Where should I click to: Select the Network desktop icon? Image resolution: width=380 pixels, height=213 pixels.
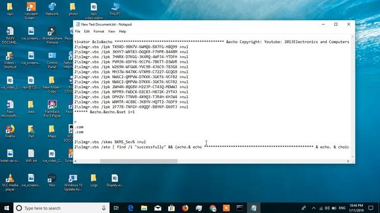52,9
